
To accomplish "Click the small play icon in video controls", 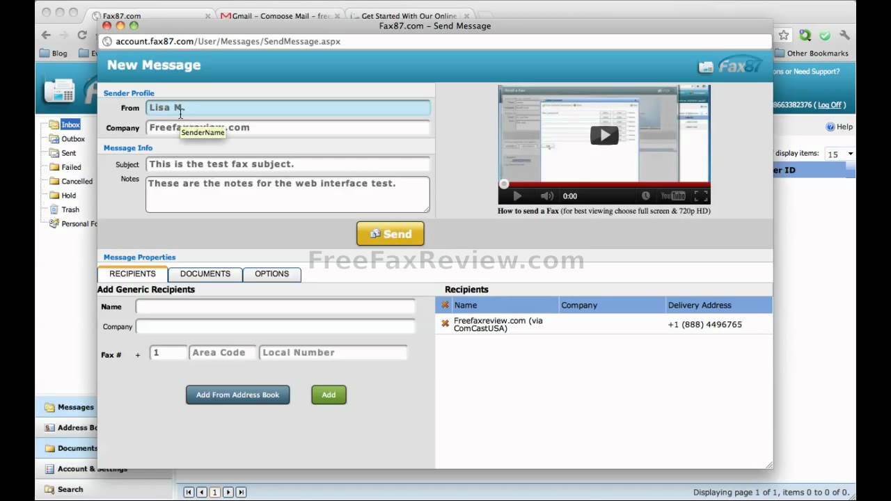I will click(x=517, y=196).
